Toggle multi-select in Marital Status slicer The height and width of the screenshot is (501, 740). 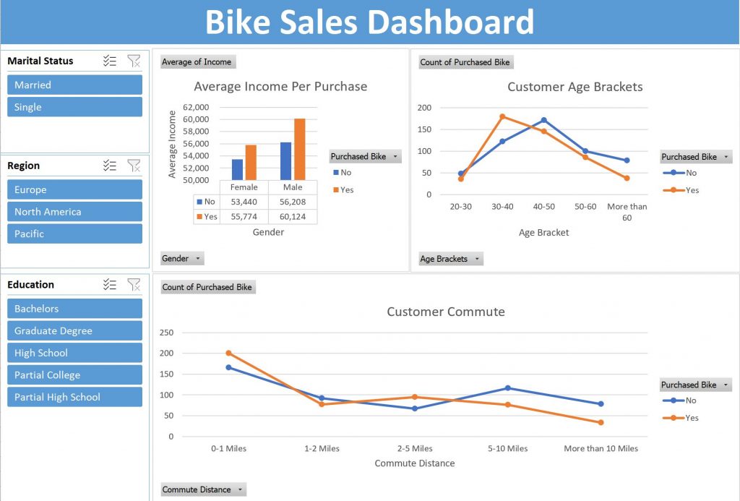tap(110, 61)
